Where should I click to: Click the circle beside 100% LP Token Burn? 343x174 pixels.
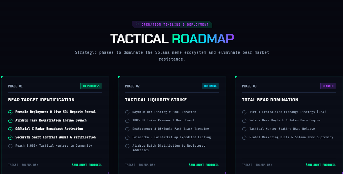(127, 121)
